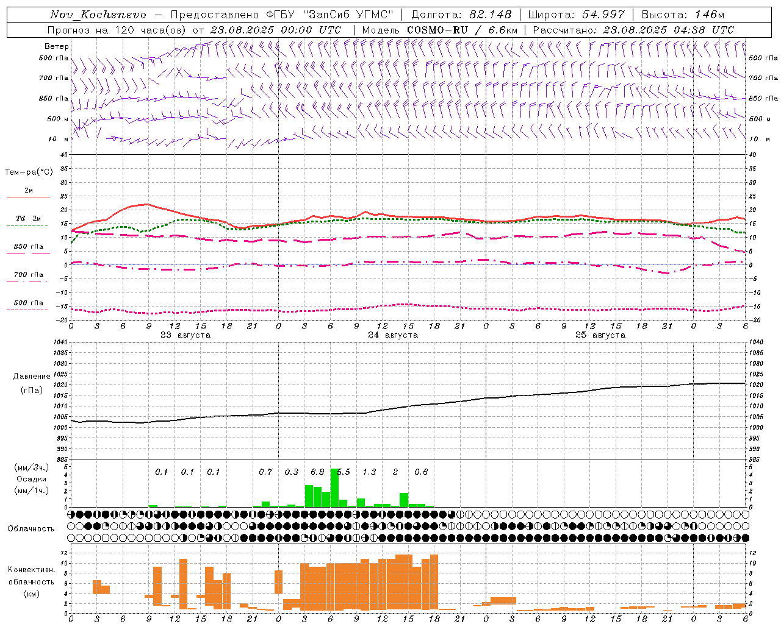Click the Прогноз на 120 часа(ов) text
The image size is (781, 624).
pos(118,30)
